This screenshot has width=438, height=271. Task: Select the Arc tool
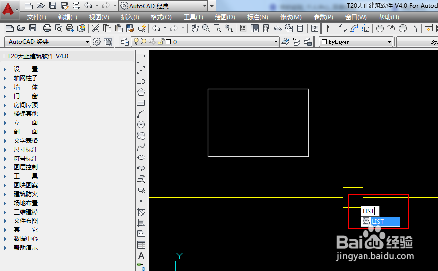click(141, 114)
